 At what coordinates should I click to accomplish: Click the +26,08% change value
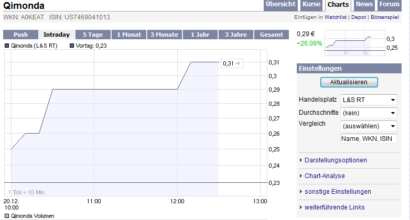[309, 43]
